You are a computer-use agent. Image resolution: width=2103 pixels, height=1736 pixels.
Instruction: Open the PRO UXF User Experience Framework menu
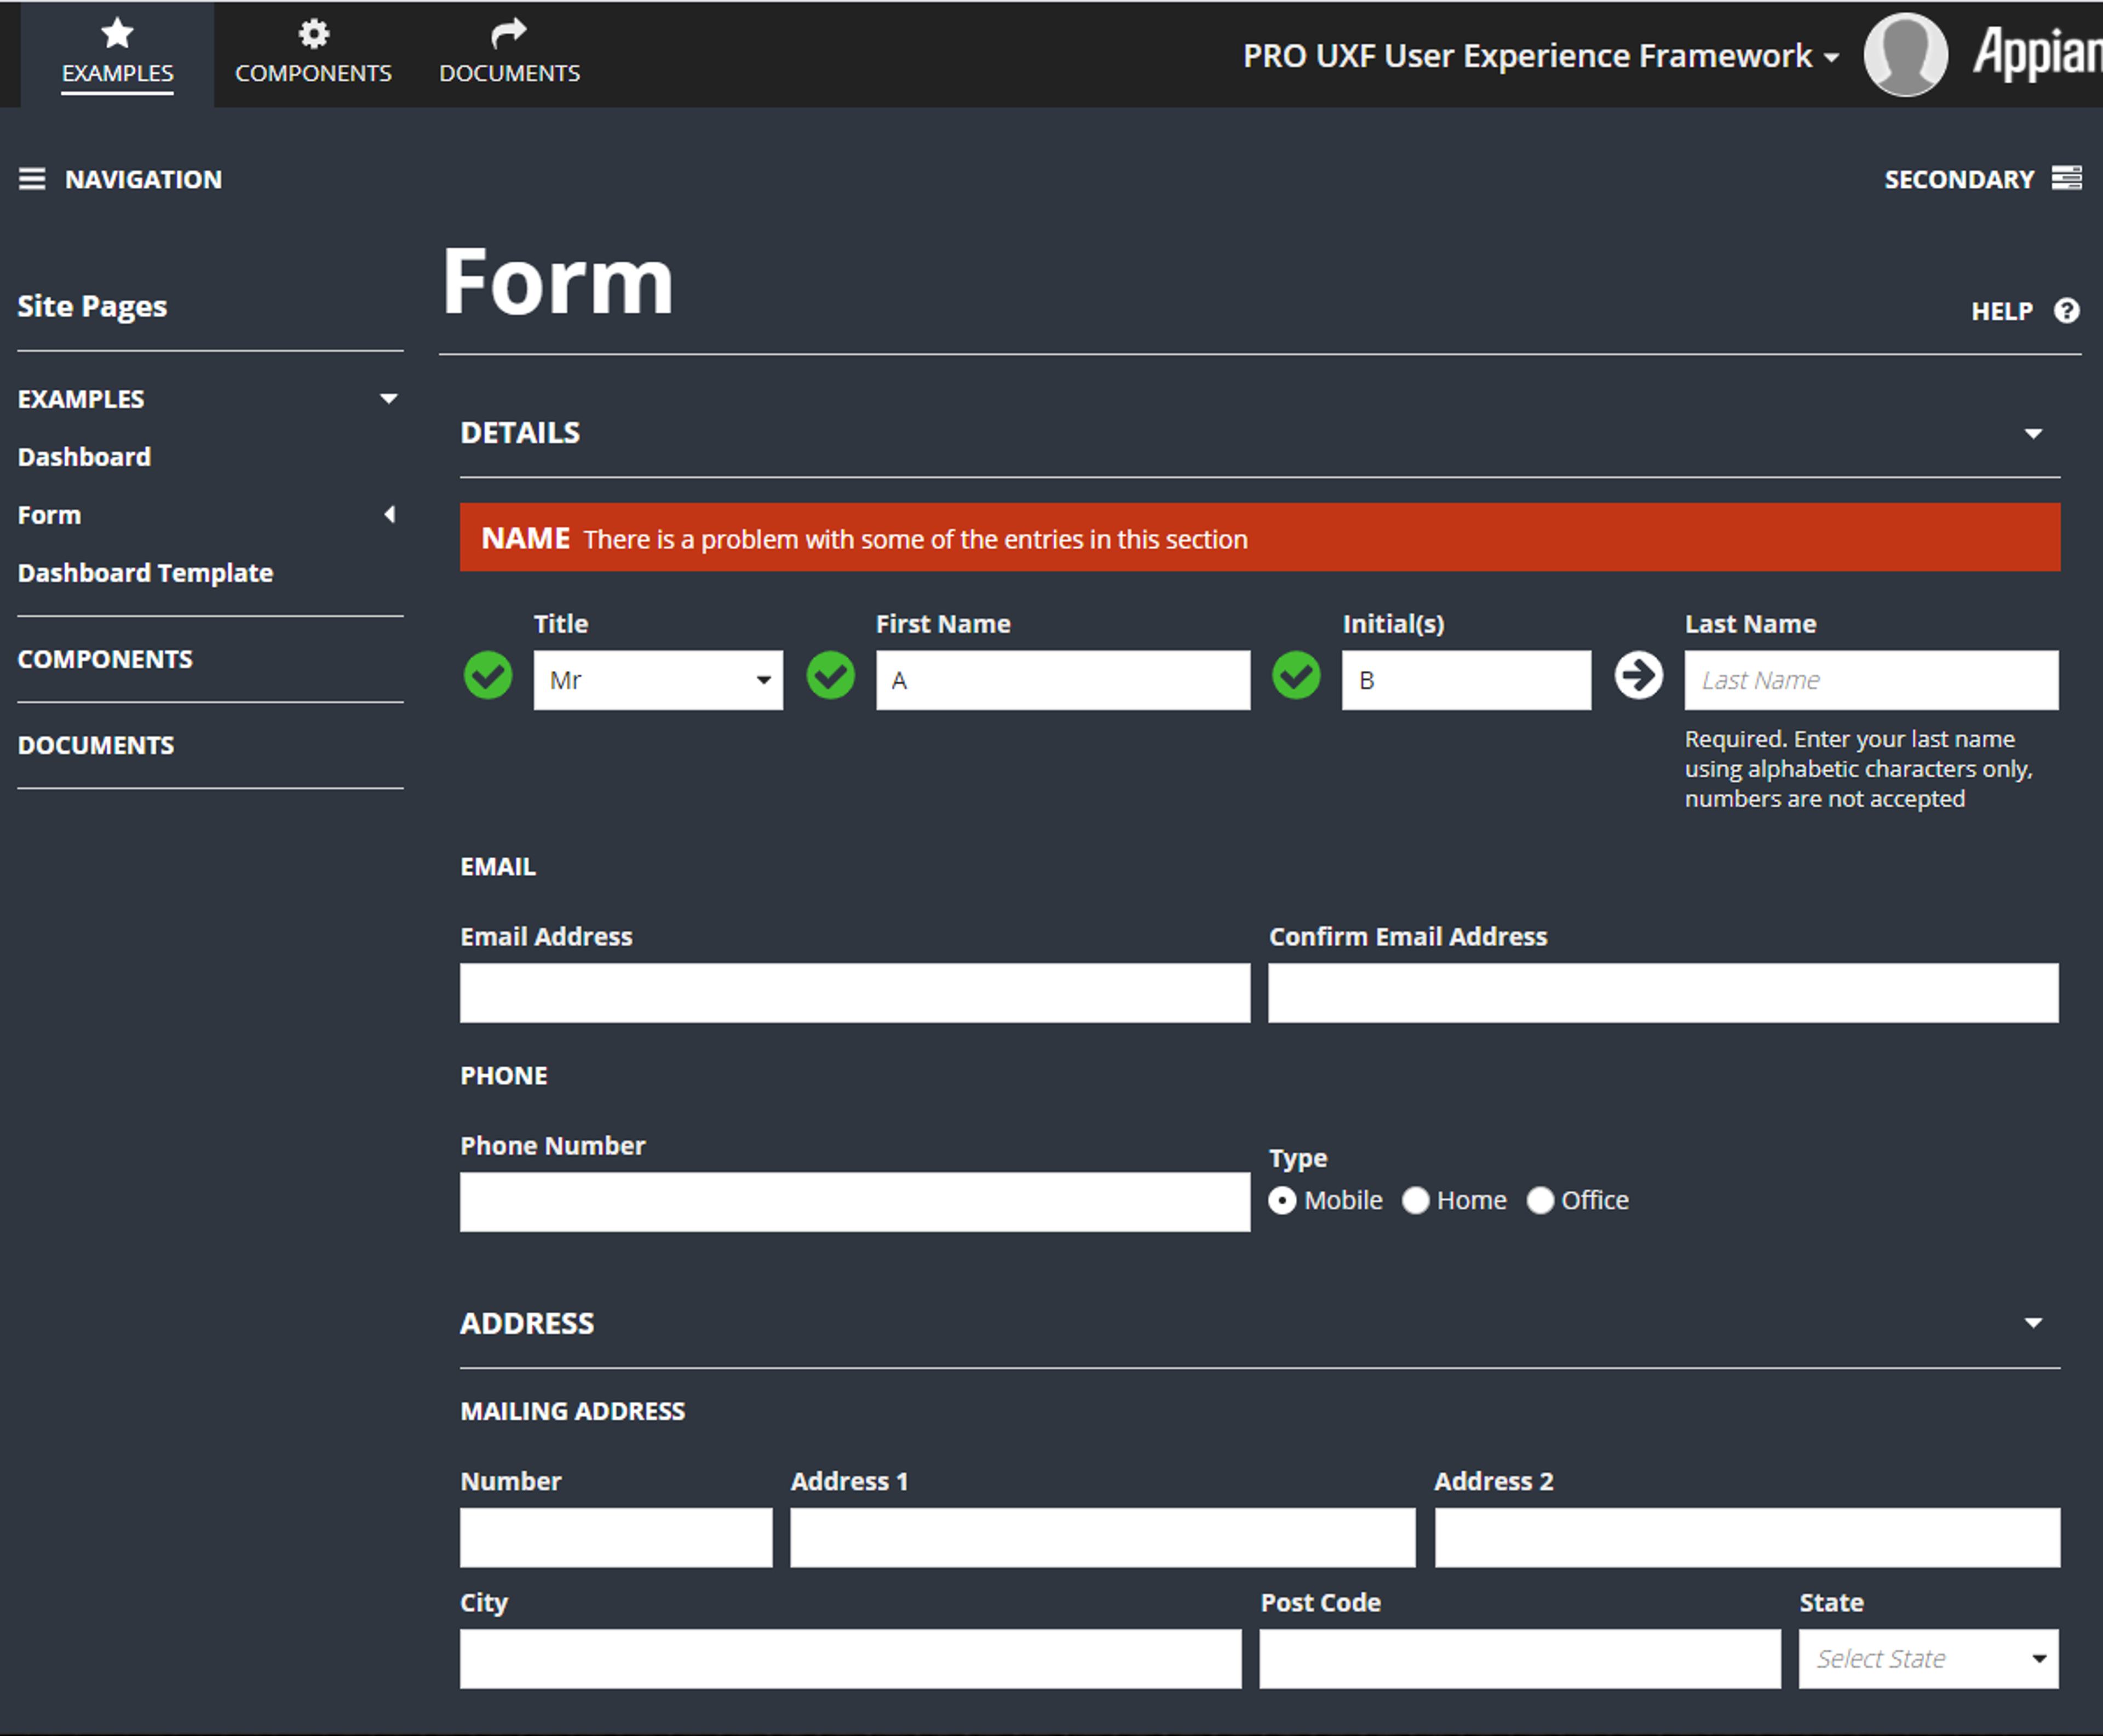(x=1540, y=56)
